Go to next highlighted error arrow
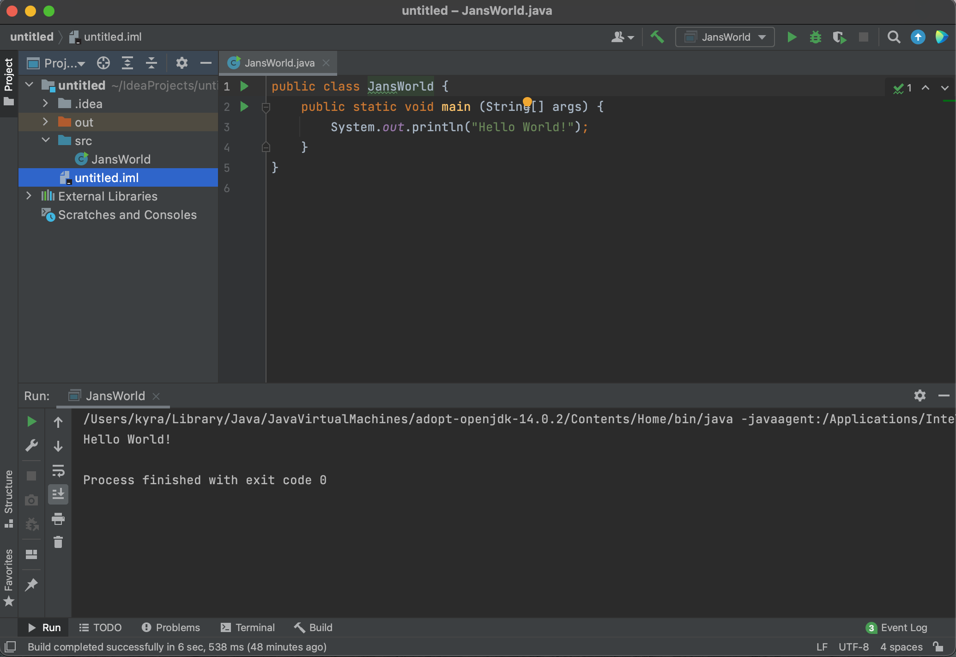956x657 pixels. click(x=945, y=88)
